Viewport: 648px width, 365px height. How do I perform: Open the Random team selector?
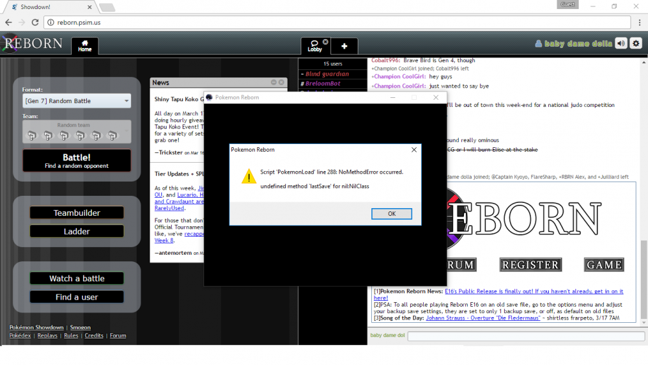pyautogui.click(x=76, y=132)
